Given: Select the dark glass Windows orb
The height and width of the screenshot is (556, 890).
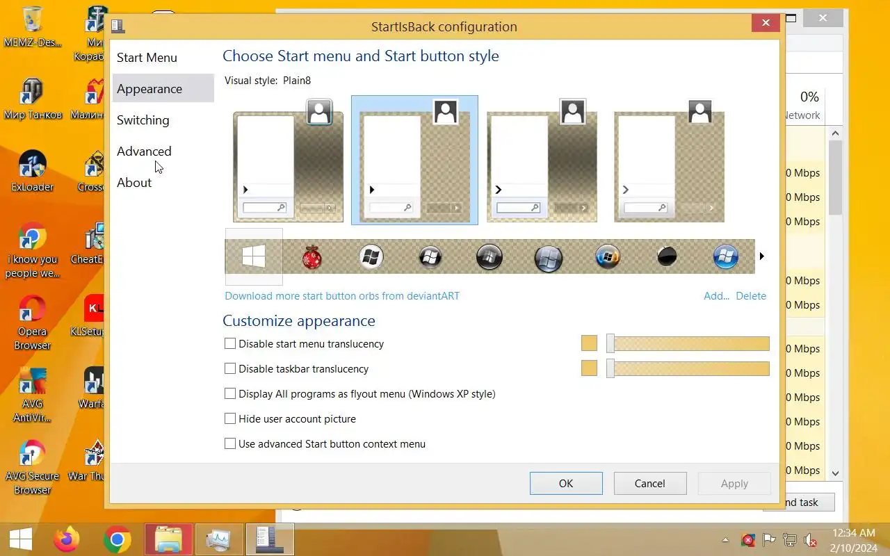Looking at the screenshot, I should coord(489,257).
